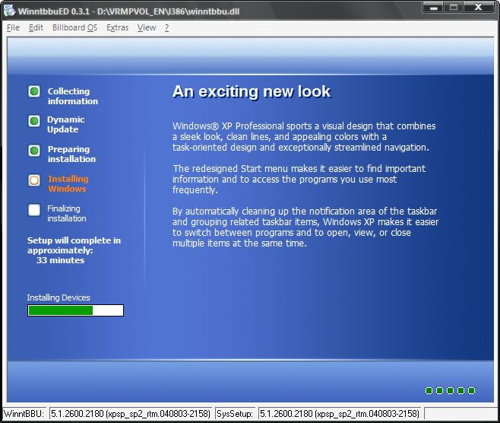The width and height of the screenshot is (500, 423).
Task: Click the 'An exciting new look' heading
Action: click(x=252, y=92)
